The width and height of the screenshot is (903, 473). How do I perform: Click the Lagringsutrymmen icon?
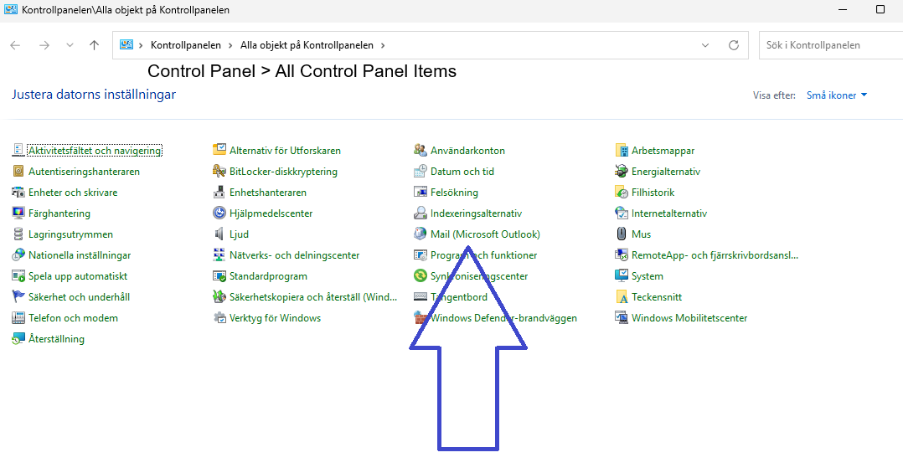point(18,234)
